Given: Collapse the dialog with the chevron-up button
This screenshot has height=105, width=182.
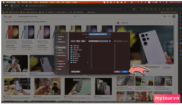Looking at the screenshot, I should pyautogui.click(x=110, y=41).
